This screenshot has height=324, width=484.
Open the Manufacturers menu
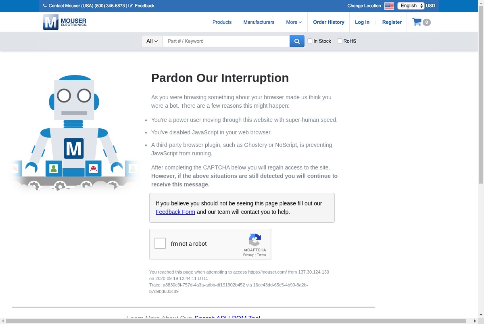tap(259, 22)
